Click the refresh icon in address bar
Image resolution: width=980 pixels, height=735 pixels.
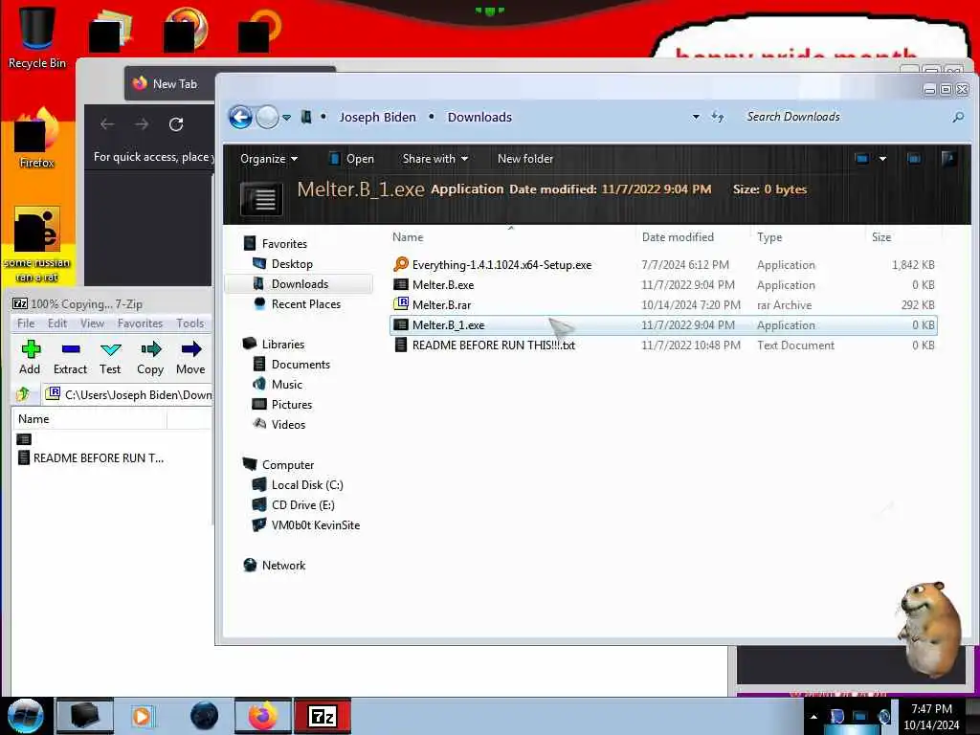pyautogui.click(x=718, y=117)
